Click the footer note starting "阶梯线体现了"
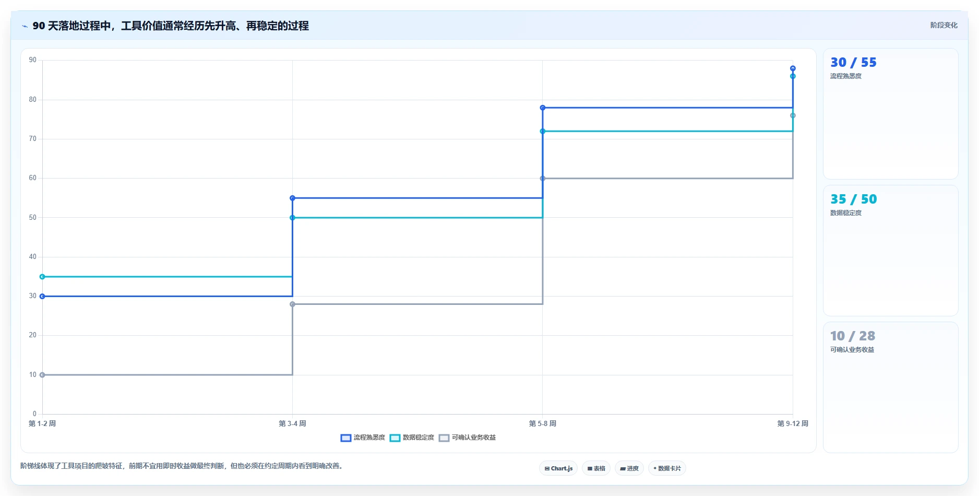 point(183,466)
